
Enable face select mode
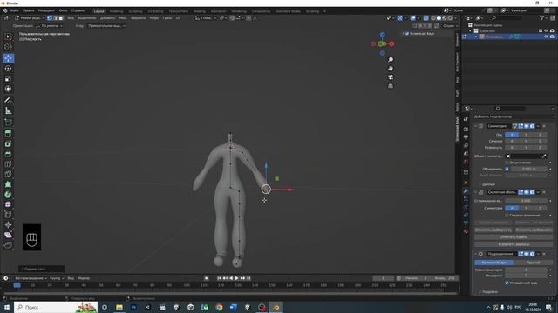coord(61,17)
